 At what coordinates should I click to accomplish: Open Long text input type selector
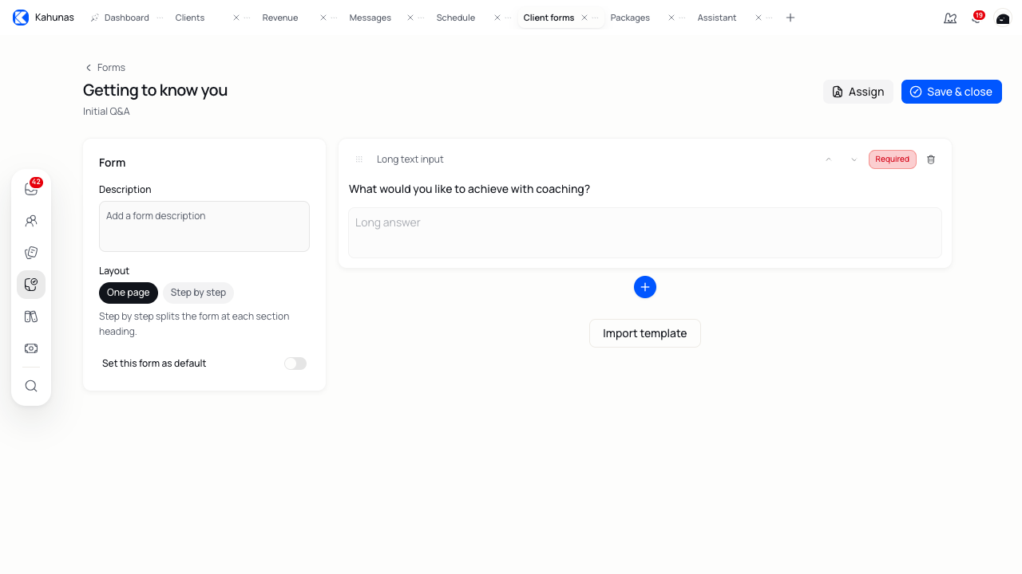[410, 159]
